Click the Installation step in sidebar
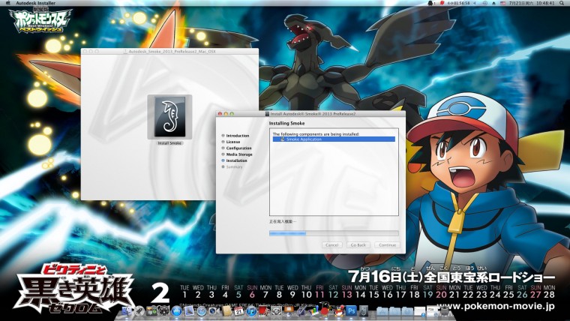Image resolution: width=570 pixels, height=321 pixels. 236,160
